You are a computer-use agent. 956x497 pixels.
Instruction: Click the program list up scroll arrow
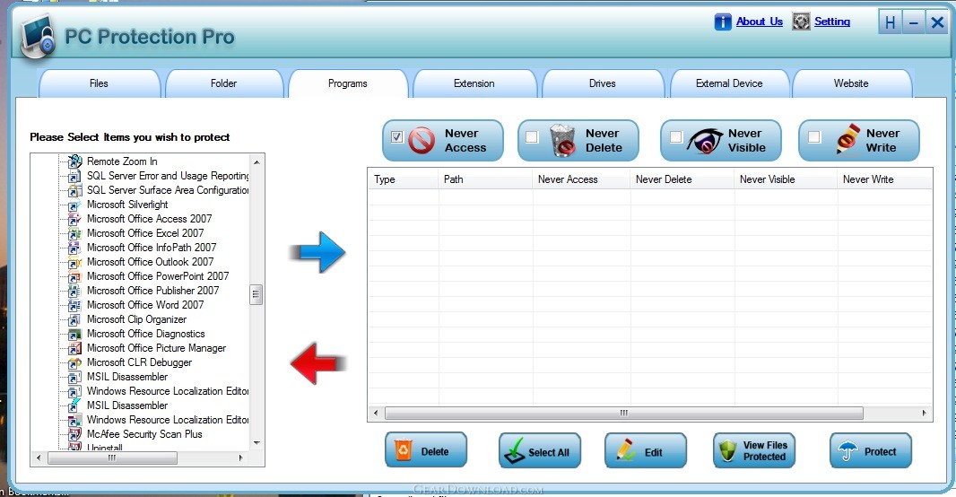(256, 162)
